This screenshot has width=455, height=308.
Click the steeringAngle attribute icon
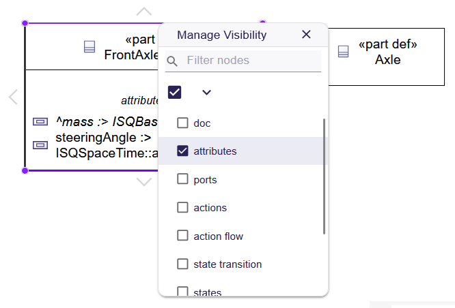(x=40, y=145)
